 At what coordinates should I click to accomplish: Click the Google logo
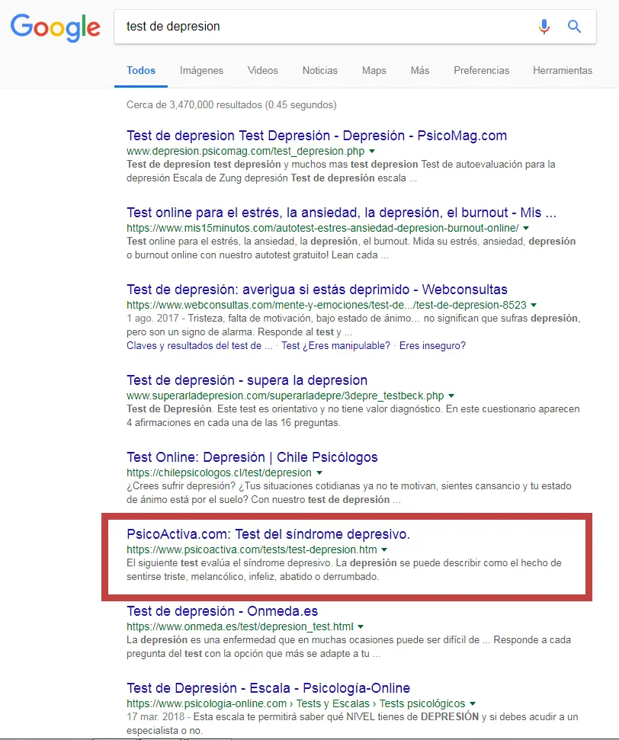[56, 27]
